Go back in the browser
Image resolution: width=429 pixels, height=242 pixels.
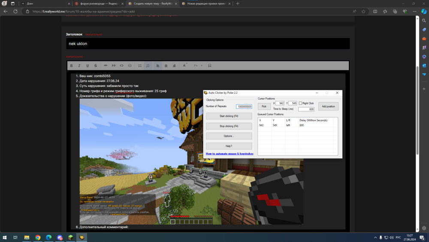click(6, 12)
